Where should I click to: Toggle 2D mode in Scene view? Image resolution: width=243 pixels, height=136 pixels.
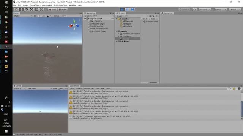pyautogui.click(x=35, y=16)
